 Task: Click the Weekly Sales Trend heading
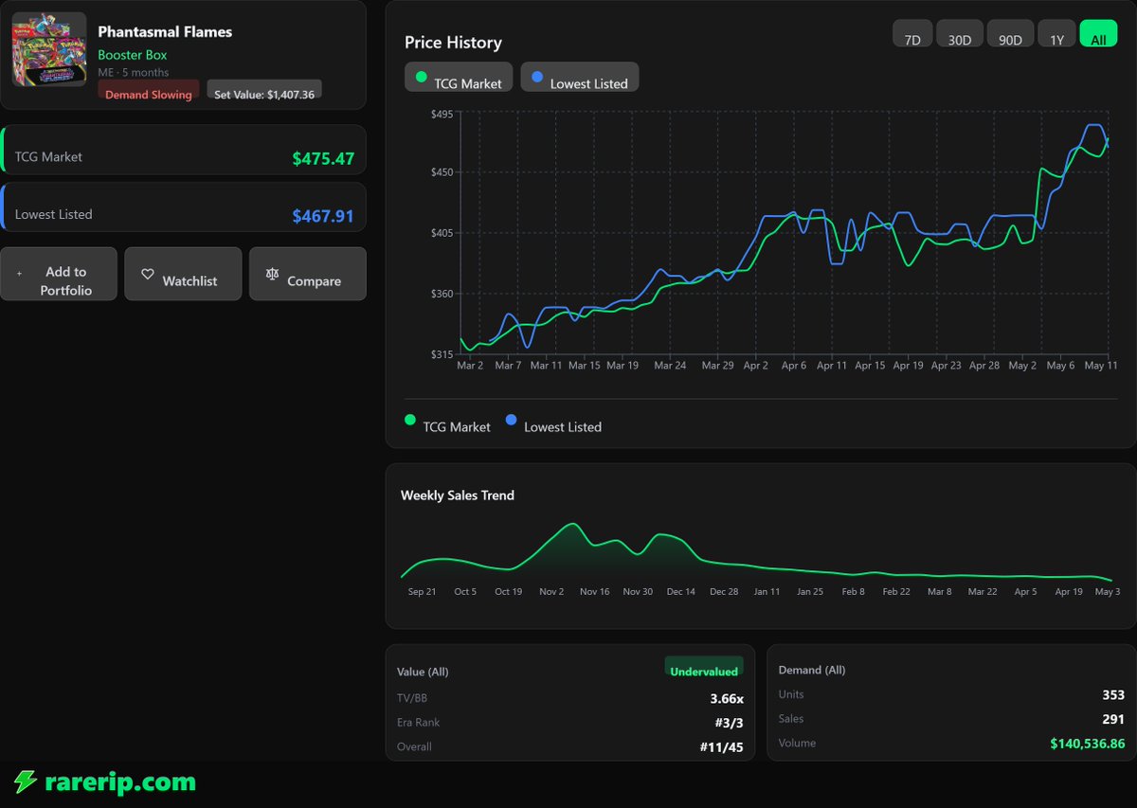pyautogui.click(x=458, y=494)
